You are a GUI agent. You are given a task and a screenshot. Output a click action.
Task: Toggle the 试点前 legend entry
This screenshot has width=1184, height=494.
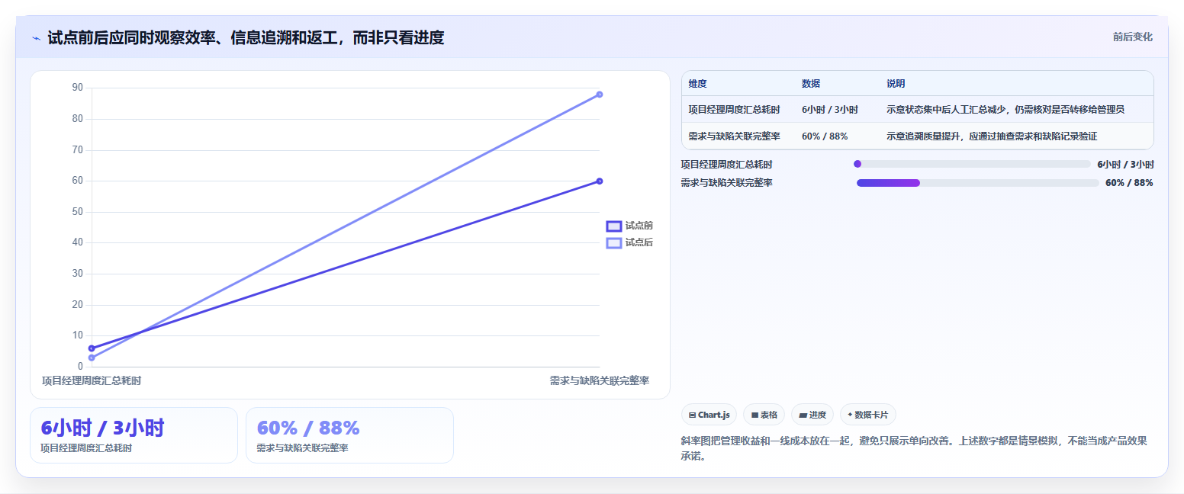click(x=629, y=226)
